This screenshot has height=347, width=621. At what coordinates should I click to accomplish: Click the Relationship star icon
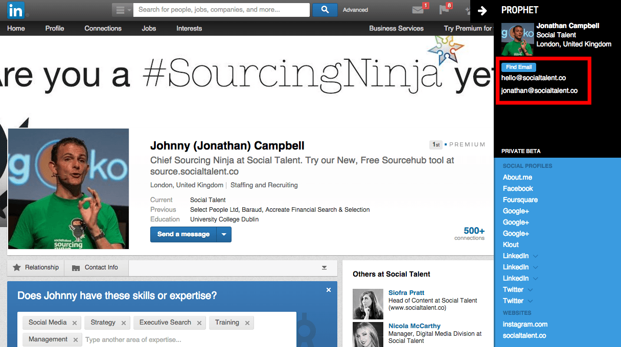tap(17, 267)
